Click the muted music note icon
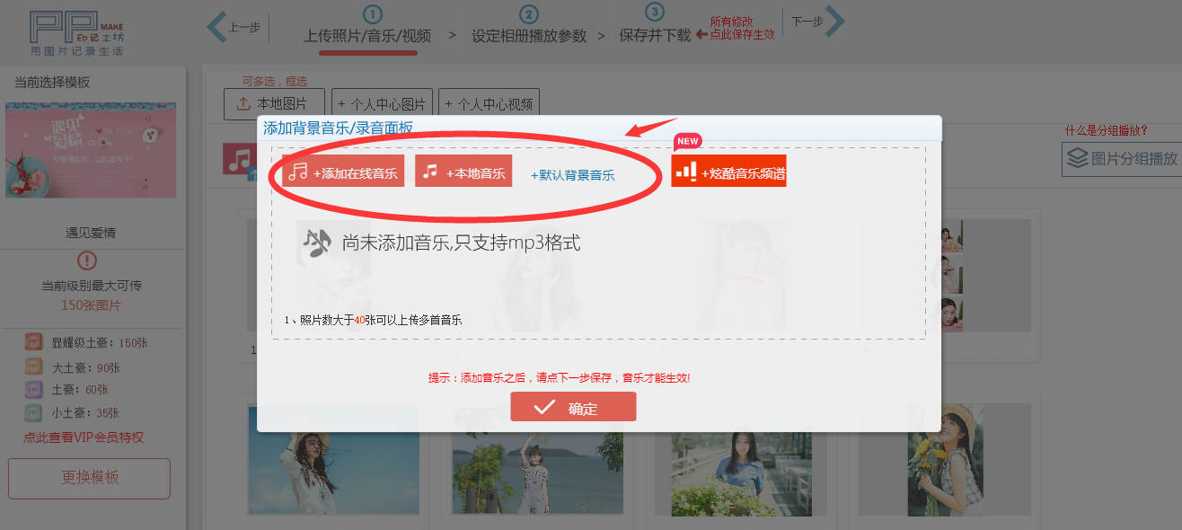 click(316, 243)
